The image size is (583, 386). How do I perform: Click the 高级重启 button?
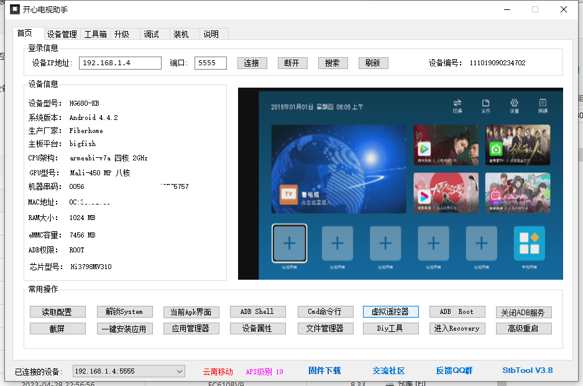click(524, 328)
